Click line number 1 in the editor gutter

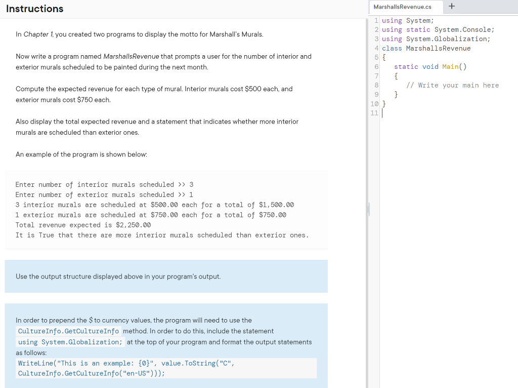(376, 20)
